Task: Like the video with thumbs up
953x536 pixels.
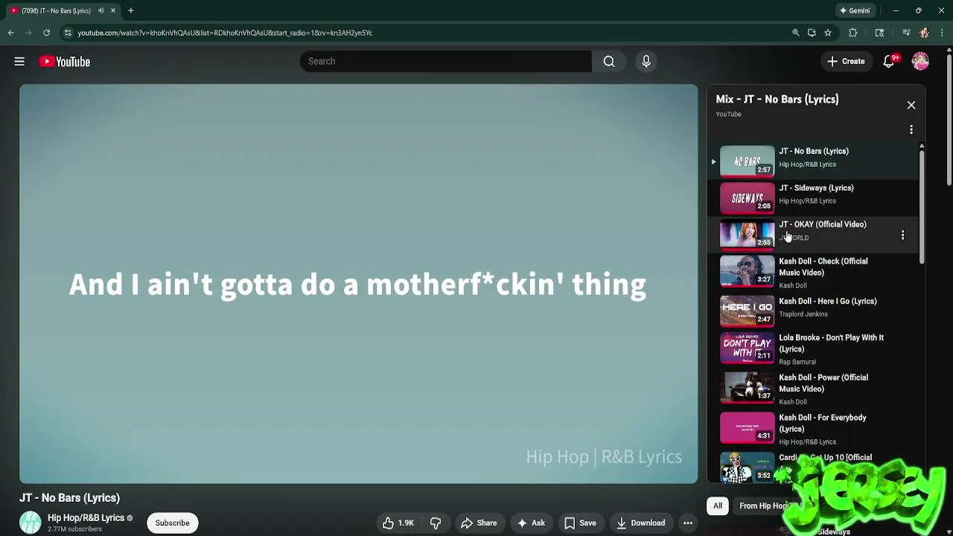Action: click(398, 523)
